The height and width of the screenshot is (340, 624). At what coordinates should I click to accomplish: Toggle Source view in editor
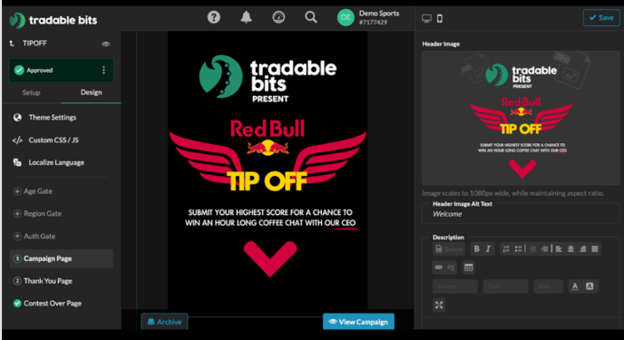449,249
